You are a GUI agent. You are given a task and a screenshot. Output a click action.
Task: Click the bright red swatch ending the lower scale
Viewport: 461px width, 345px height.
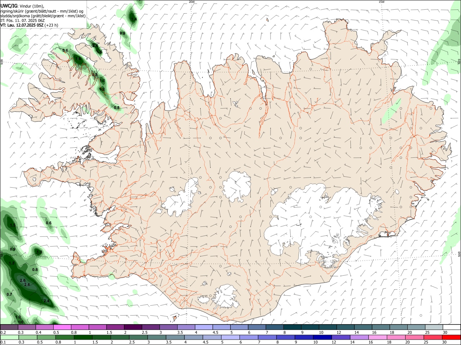[x=451, y=337]
